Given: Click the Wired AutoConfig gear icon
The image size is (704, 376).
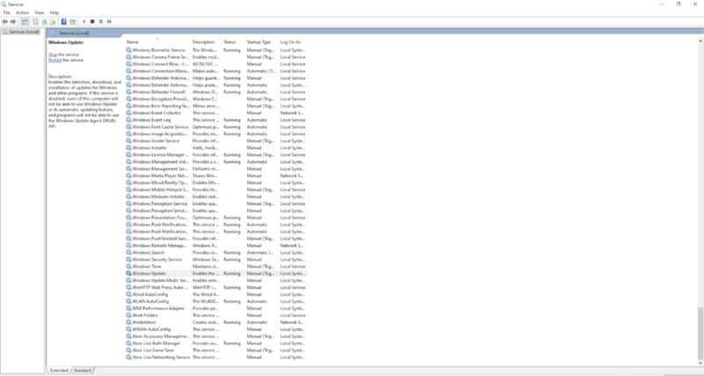Looking at the screenshot, I should [x=128, y=294].
